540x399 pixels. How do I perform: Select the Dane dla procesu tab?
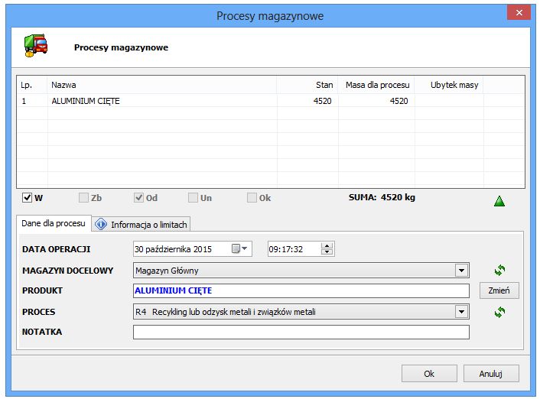[54, 223]
